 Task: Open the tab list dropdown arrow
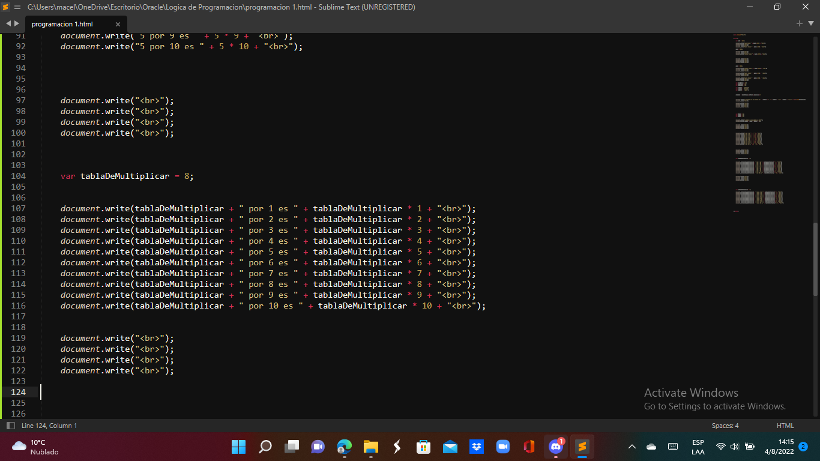tap(810, 23)
